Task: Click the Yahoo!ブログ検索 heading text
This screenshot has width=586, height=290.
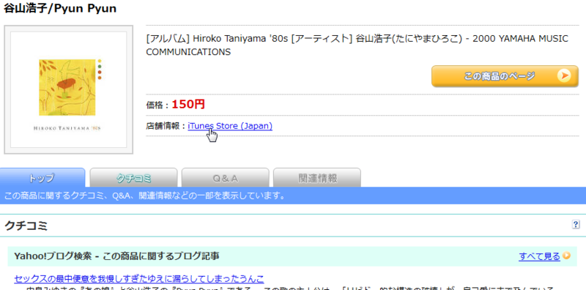Action: coord(116,256)
